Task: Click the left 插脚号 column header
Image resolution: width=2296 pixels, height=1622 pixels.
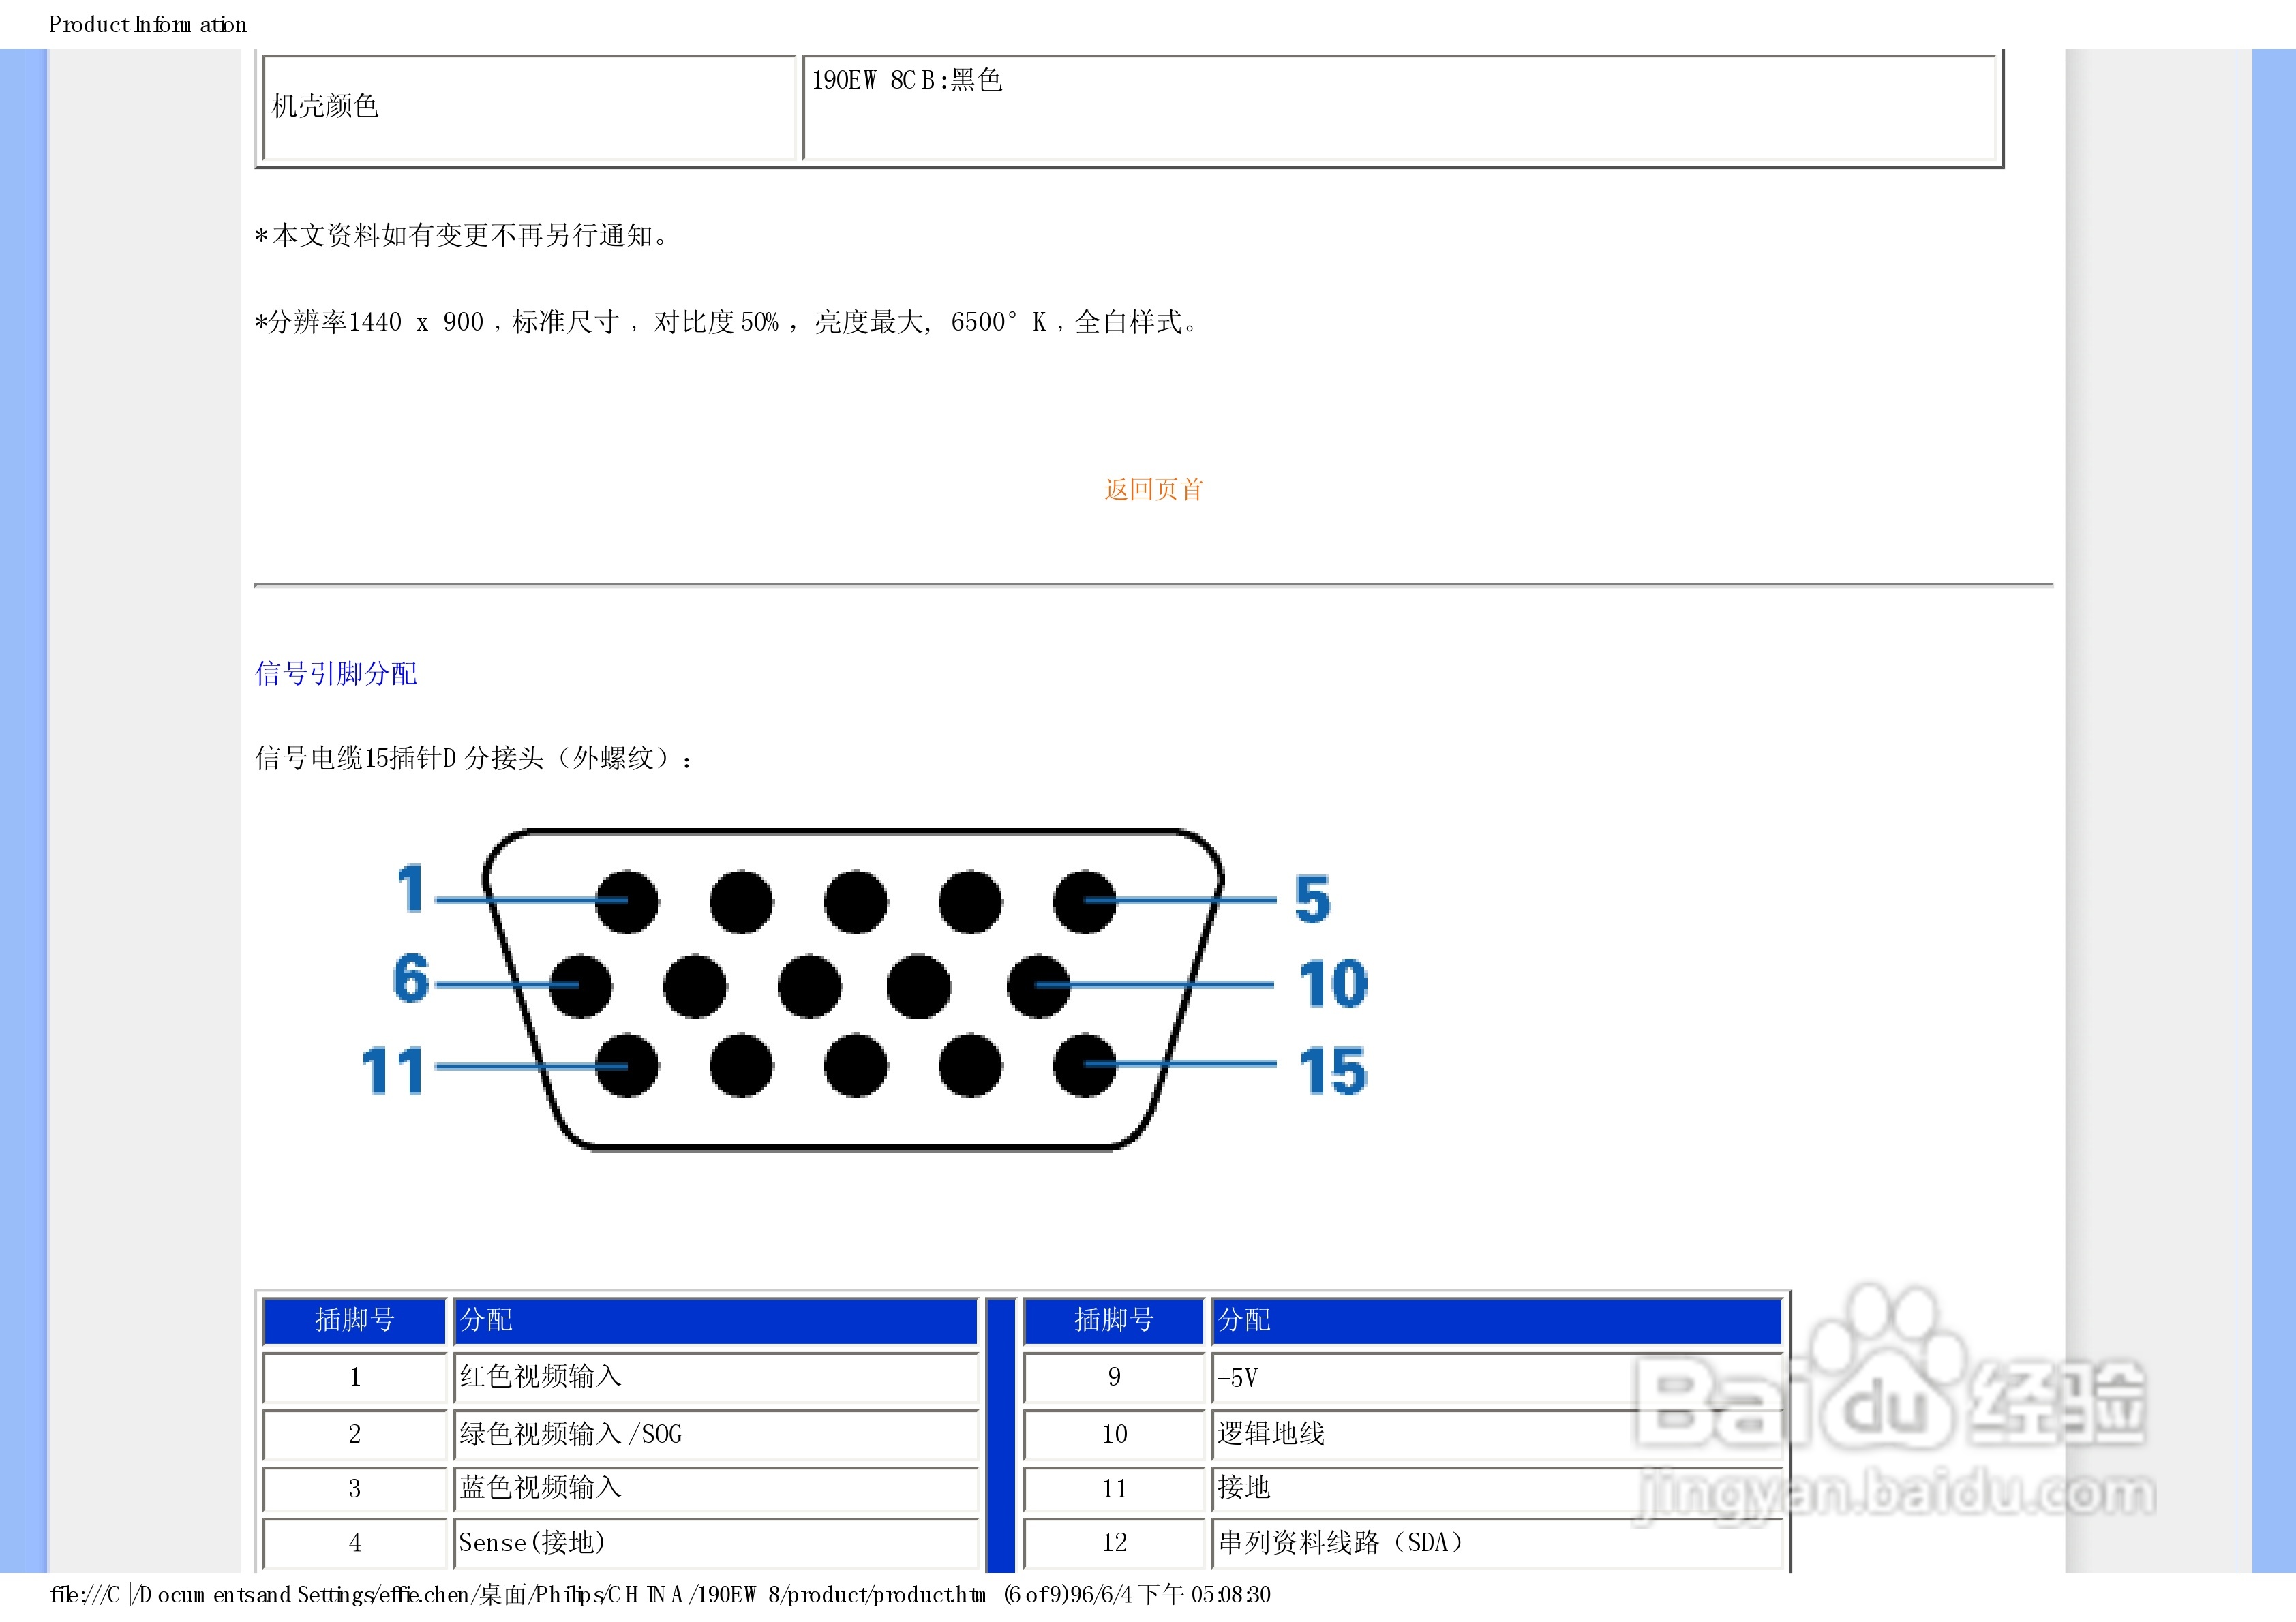Action: pyautogui.click(x=354, y=1320)
